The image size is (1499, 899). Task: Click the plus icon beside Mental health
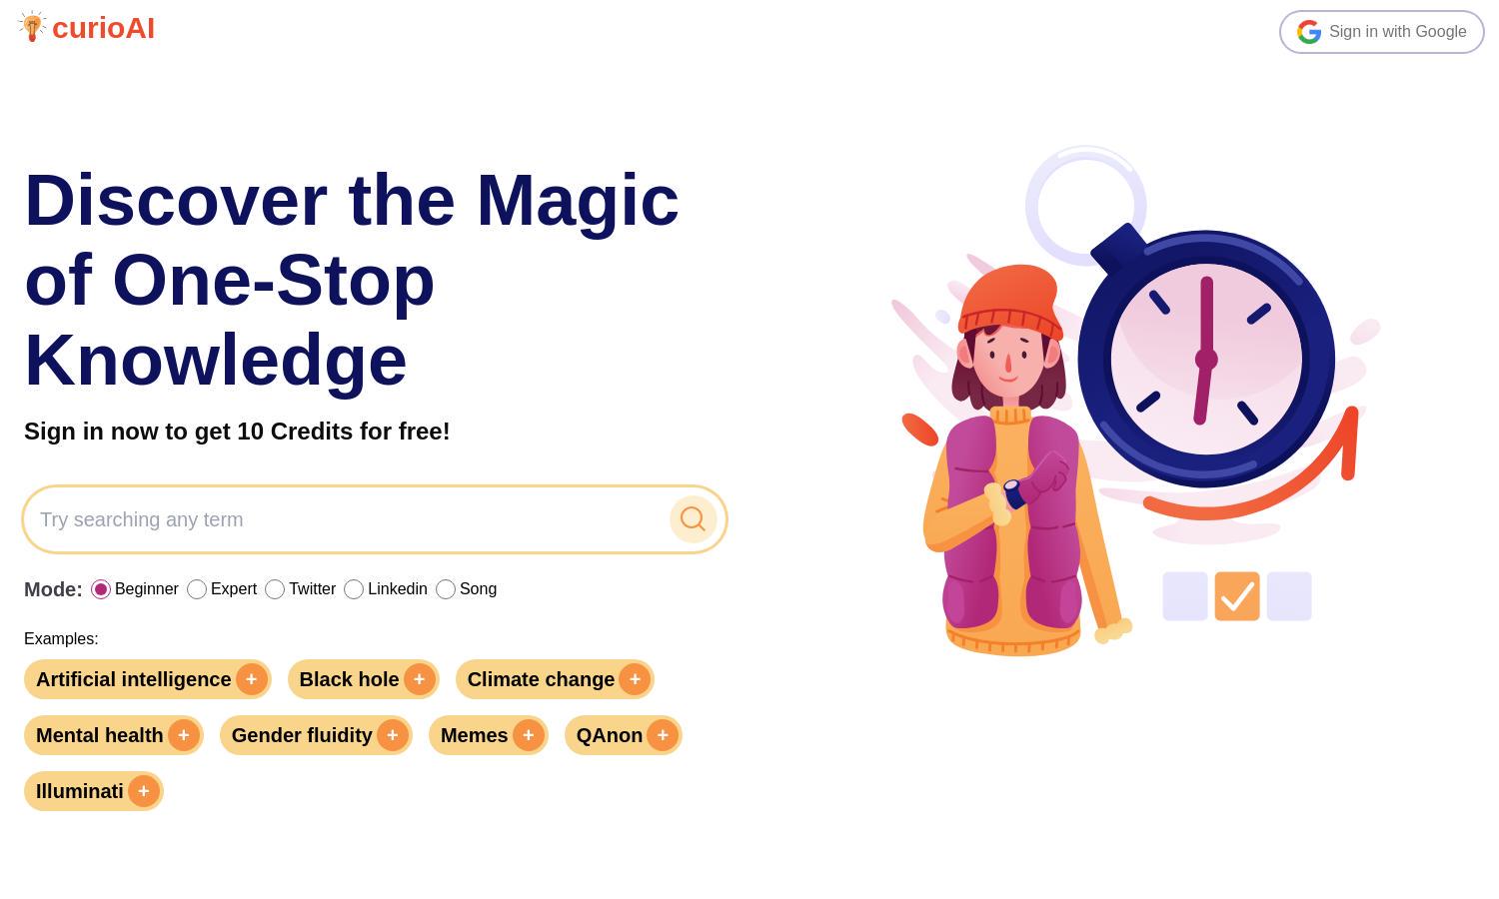(184, 735)
